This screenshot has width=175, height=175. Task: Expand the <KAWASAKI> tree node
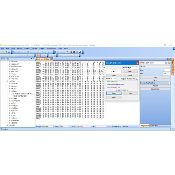(x=9, y=101)
